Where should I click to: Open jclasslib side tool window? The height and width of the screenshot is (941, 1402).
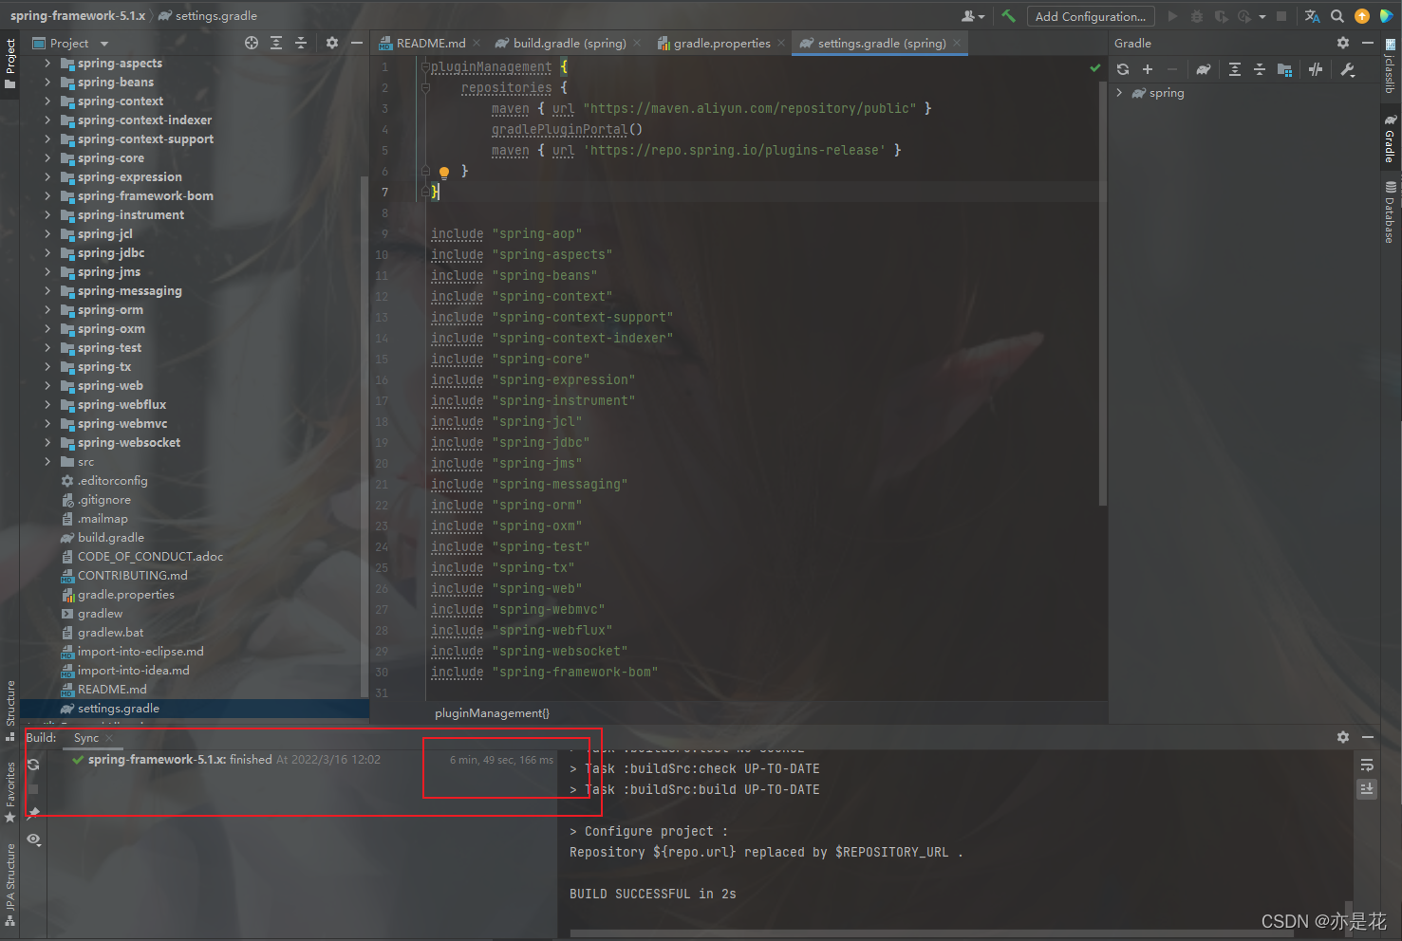[1391, 66]
